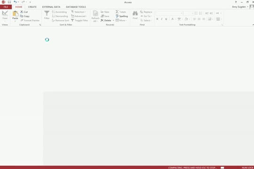
Task: Switch to the DATABASE TOOLS tab
Action: (x=76, y=7)
